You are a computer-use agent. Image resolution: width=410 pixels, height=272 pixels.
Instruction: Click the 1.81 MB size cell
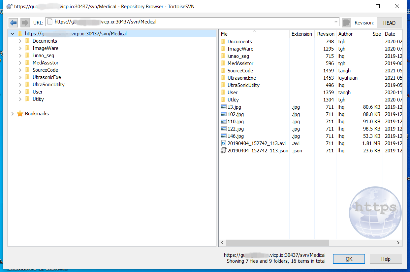tap(371, 143)
